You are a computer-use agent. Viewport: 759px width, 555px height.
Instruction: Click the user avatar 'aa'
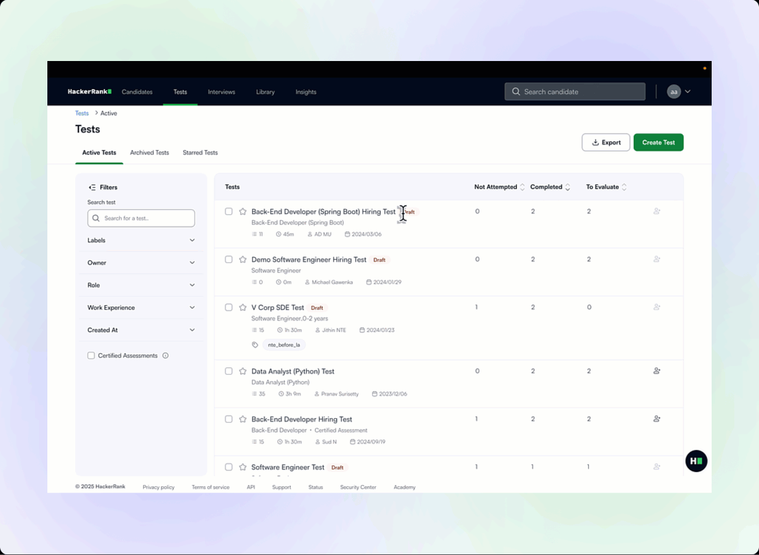click(x=674, y=92)
